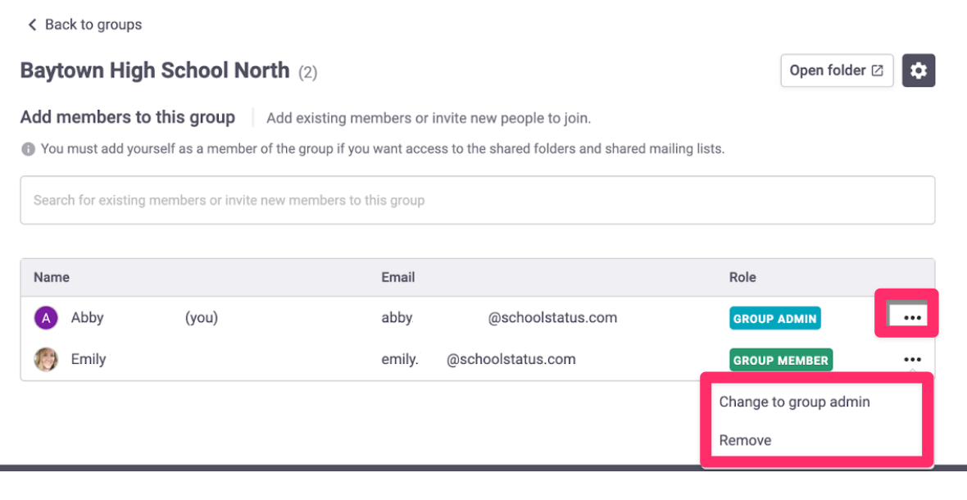Click Abby's purple letter A avatar

(x=46, y=318)
